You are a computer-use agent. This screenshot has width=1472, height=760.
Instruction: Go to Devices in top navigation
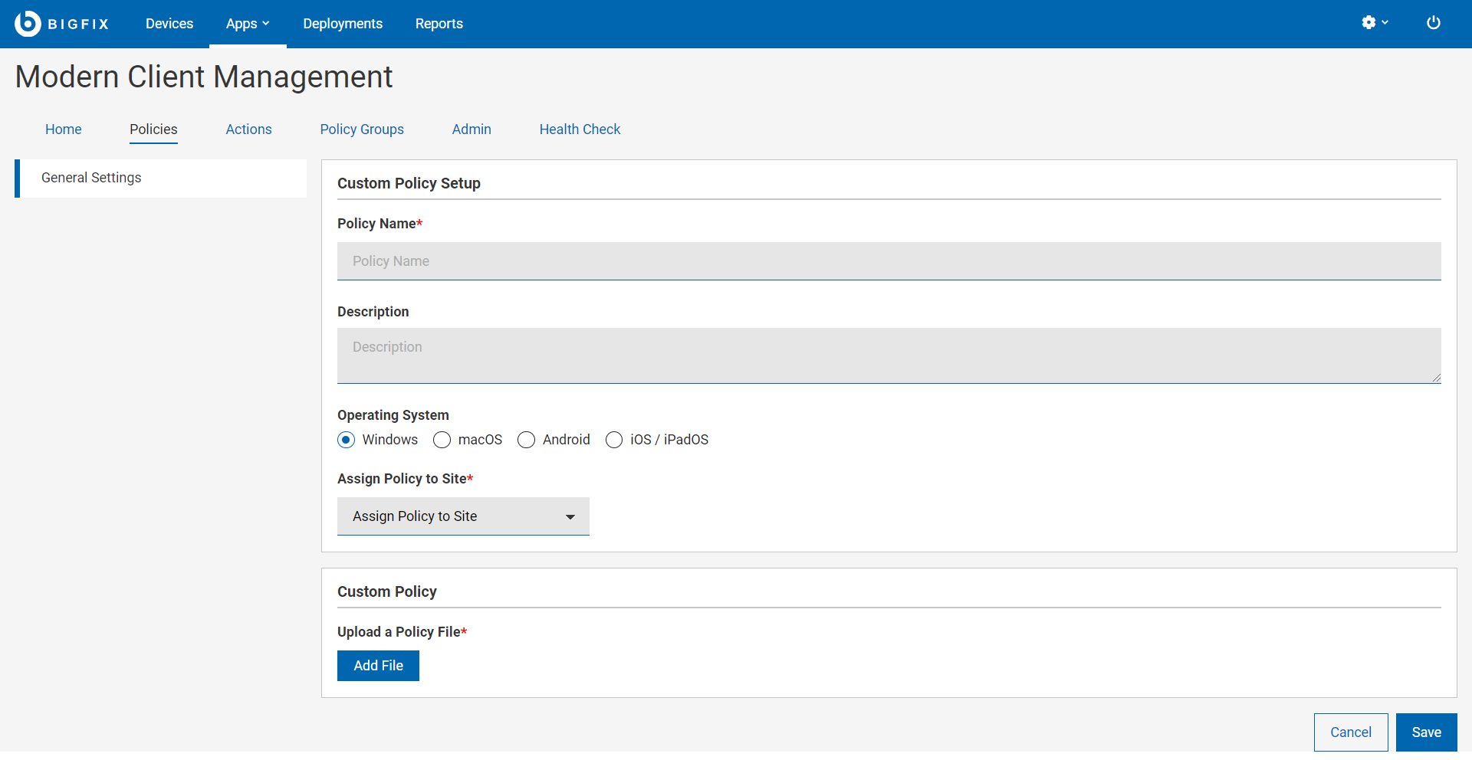(x=169, y=24)
